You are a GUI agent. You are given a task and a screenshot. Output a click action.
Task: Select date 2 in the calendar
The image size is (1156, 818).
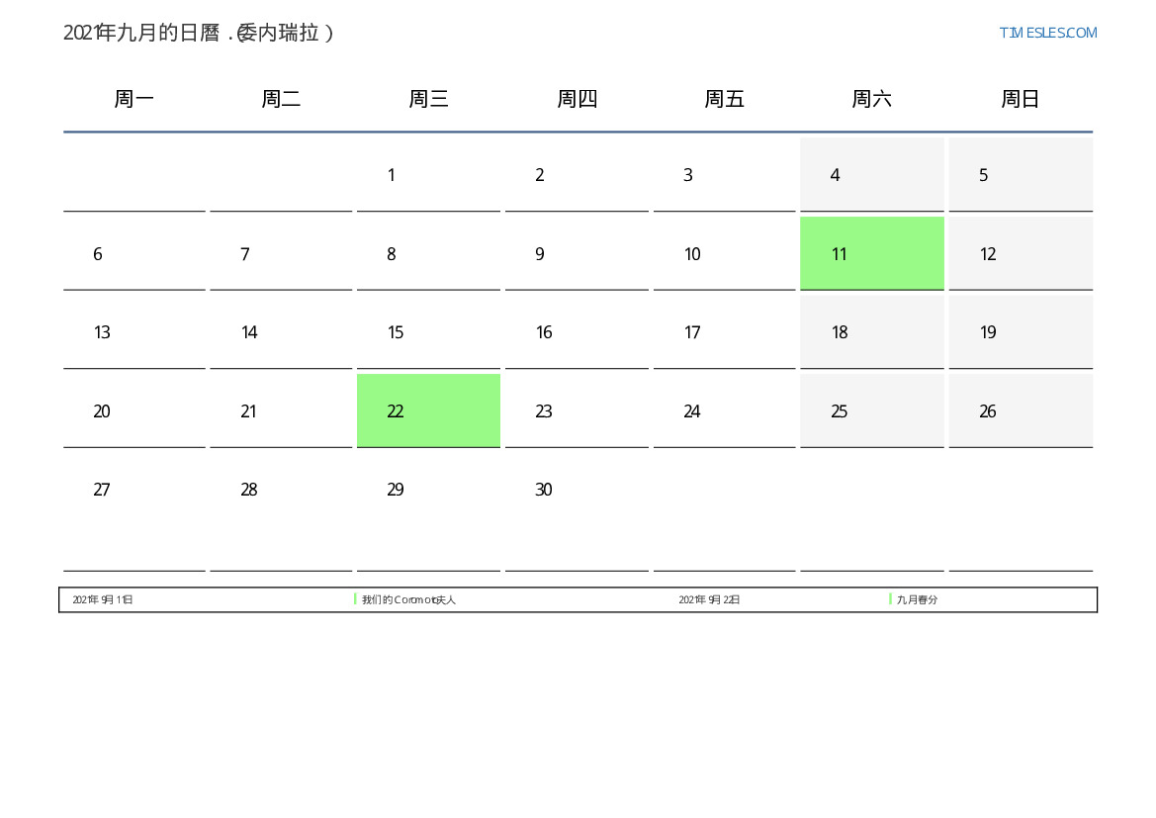click(577, 175)
